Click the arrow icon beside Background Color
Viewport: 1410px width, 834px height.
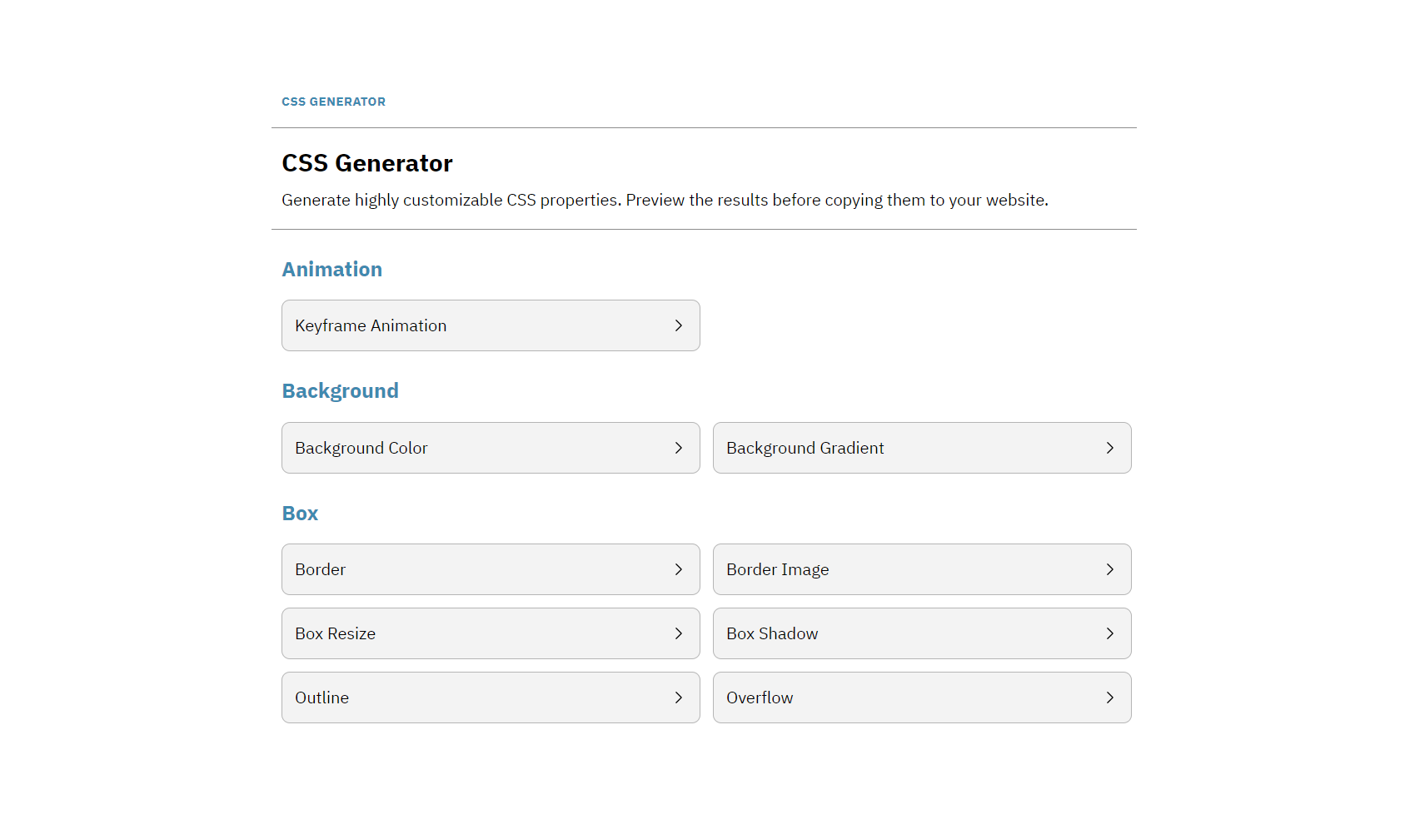679,448
